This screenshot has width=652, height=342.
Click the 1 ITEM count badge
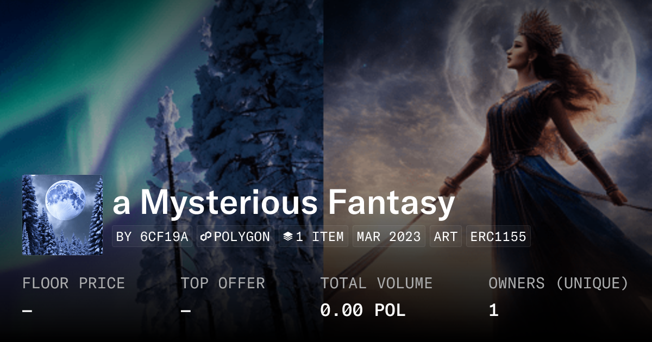(314, 237)
